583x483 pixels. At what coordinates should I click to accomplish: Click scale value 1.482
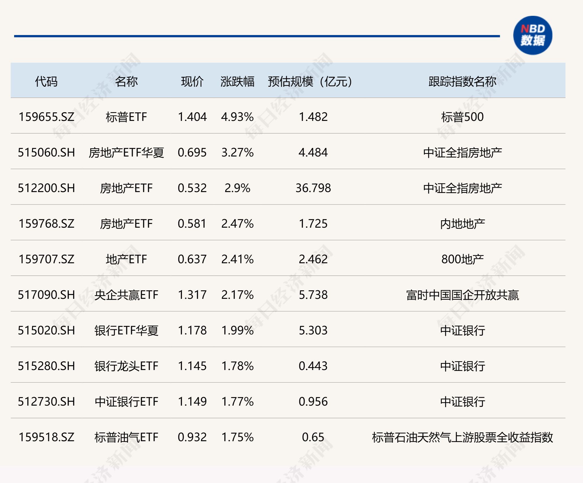(313, 117)
